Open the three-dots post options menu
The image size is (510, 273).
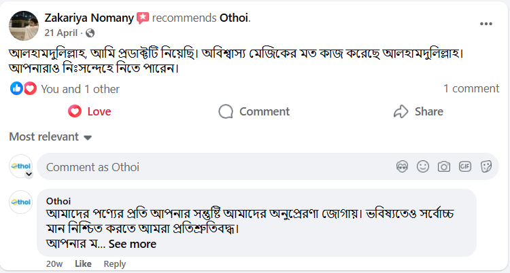[x=486, y=24]
